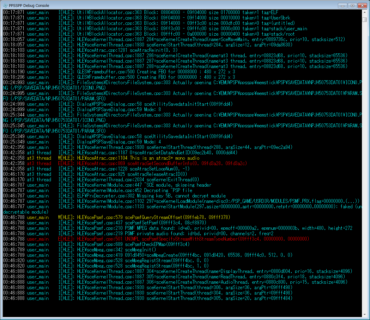Minimize the PPSSPP Debug Console window
Screen dimensions: 370x320
point(343,5)
